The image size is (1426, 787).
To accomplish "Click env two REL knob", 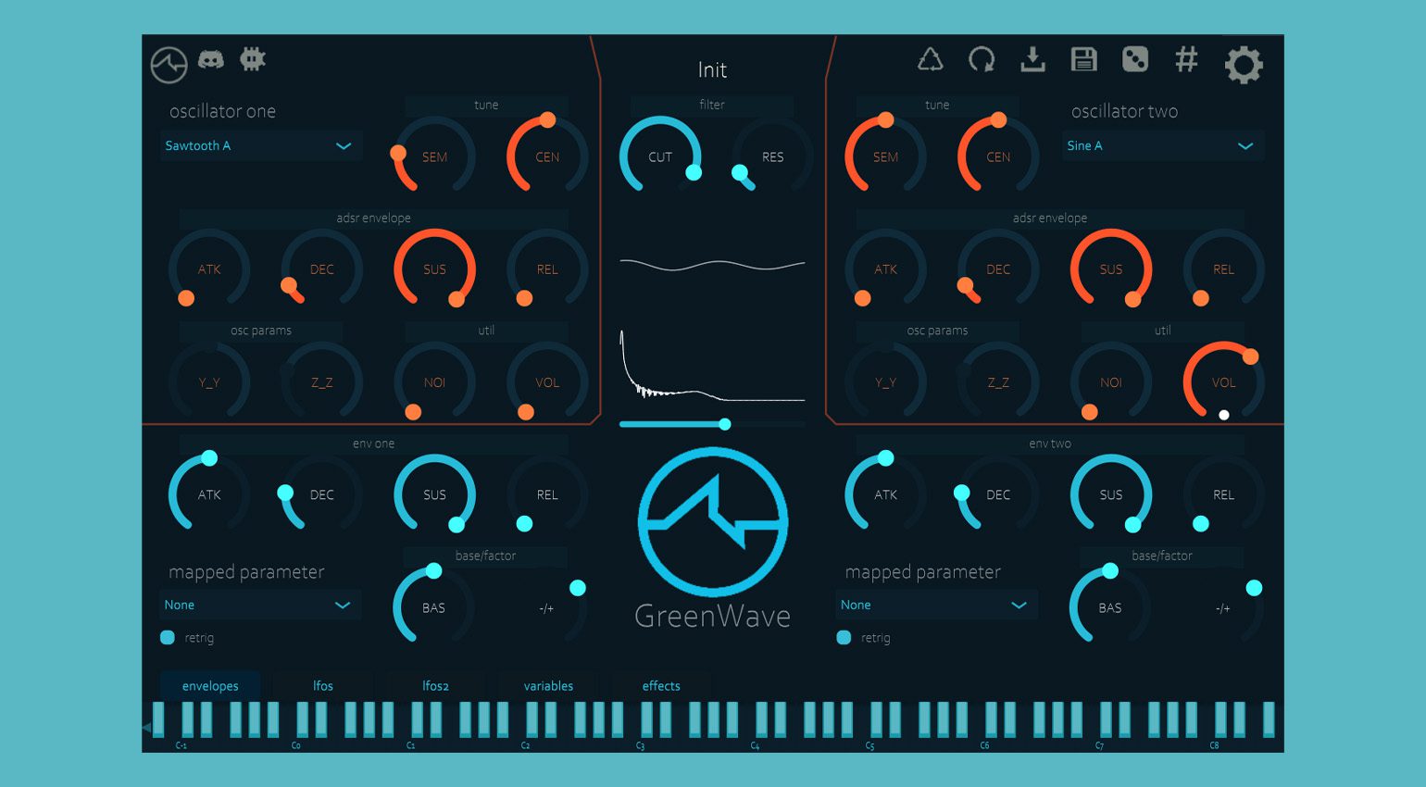I will coord(1223,494).
